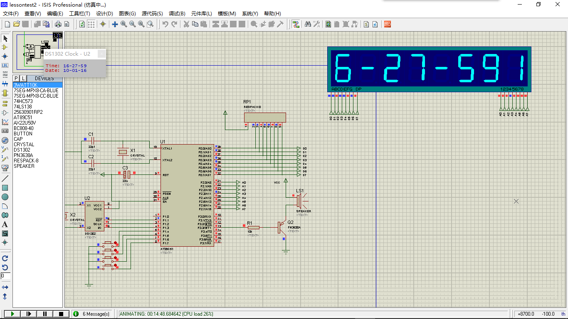Choose wire label LBL mode tool
This screenshot has height=319, width=568.
[x=5, y=65]
